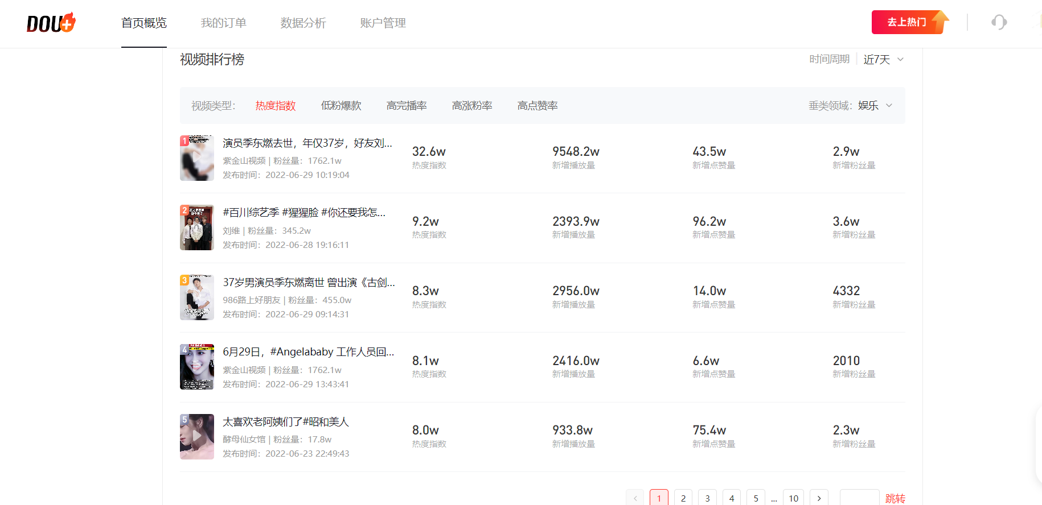
Task: Open thumbnail of rank 2 video
Action: coord(197,227)
